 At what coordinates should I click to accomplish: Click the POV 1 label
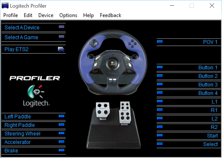210,42
